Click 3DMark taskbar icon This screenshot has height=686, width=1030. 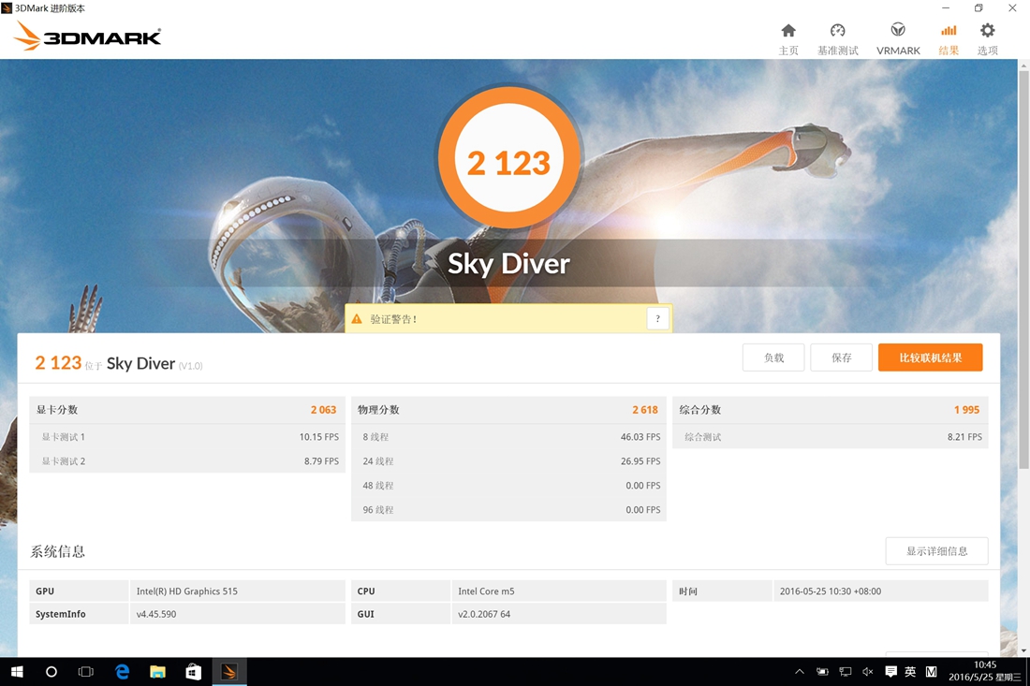[x=228, y=672]
